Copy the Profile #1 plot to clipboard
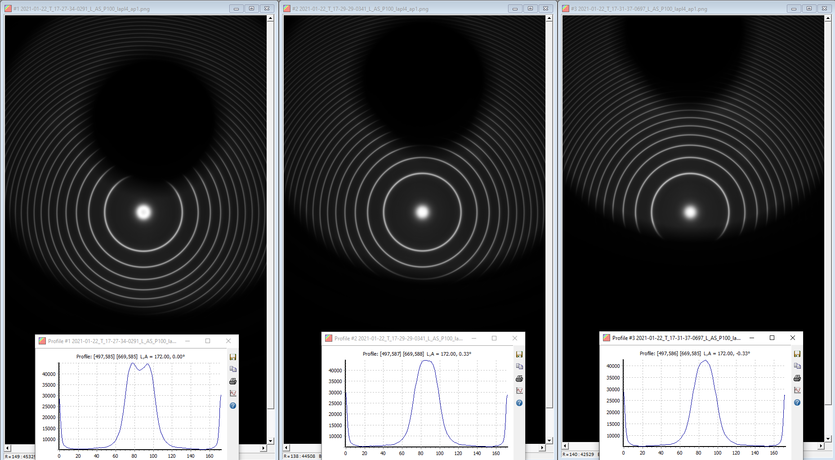 pyautogui.click(x=233, y=369)
